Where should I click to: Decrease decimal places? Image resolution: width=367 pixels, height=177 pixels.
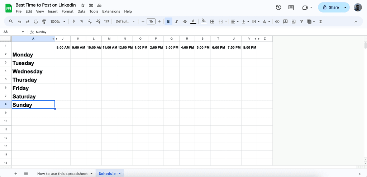(x=90, y=21)
